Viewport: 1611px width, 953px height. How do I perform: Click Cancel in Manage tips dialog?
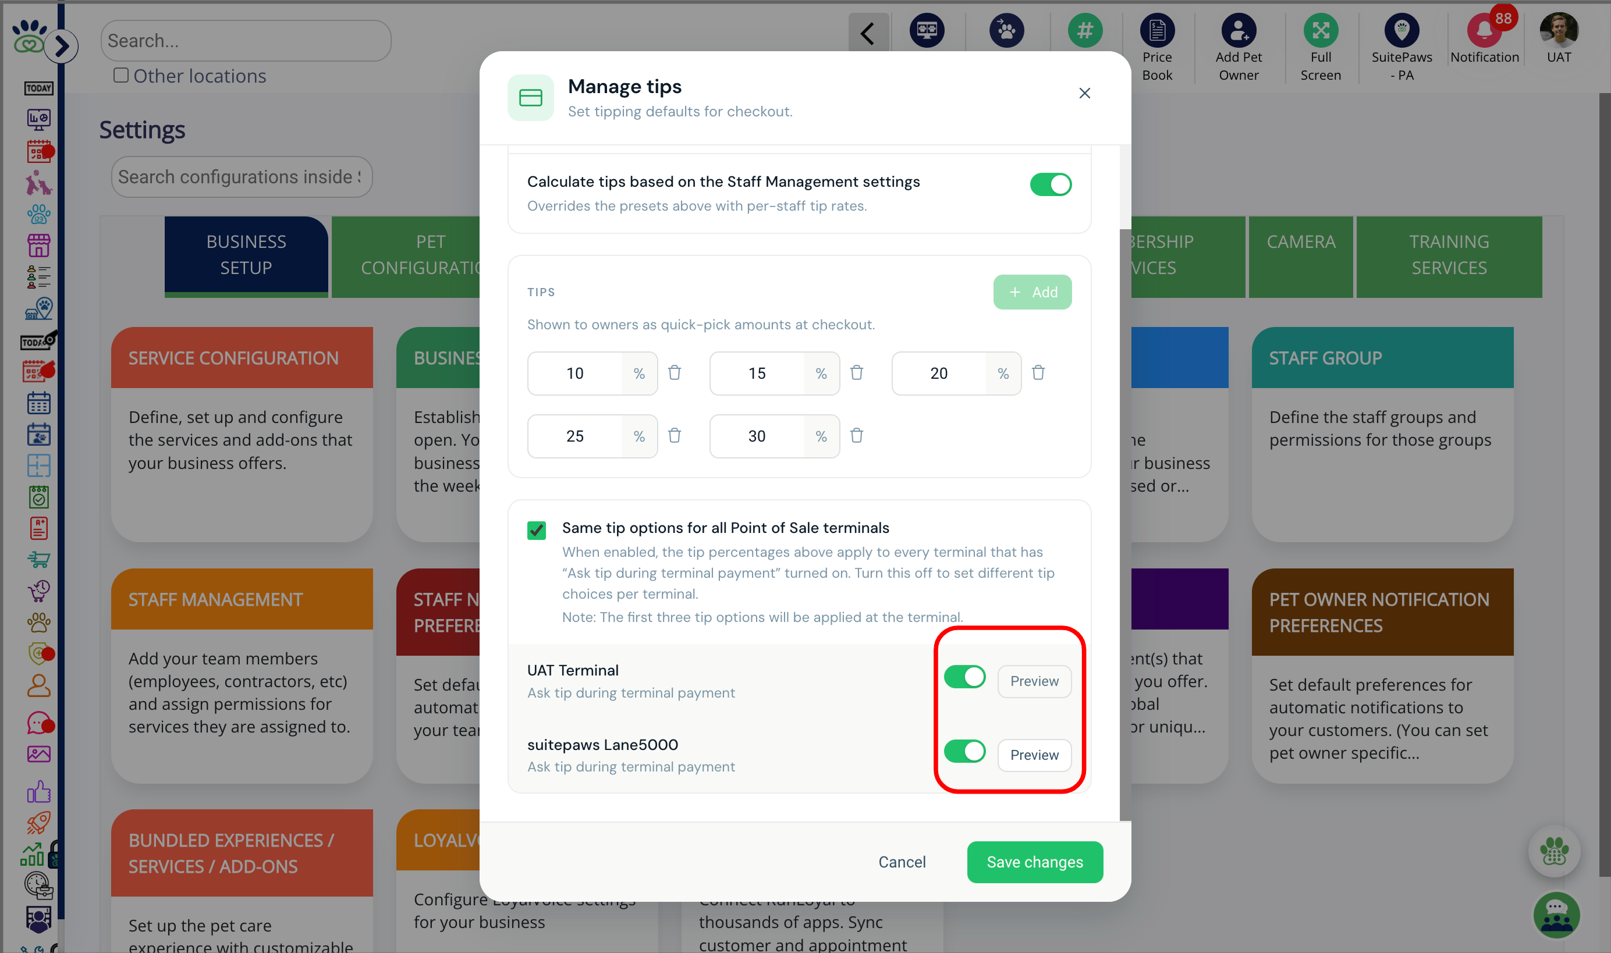point(902,862)
